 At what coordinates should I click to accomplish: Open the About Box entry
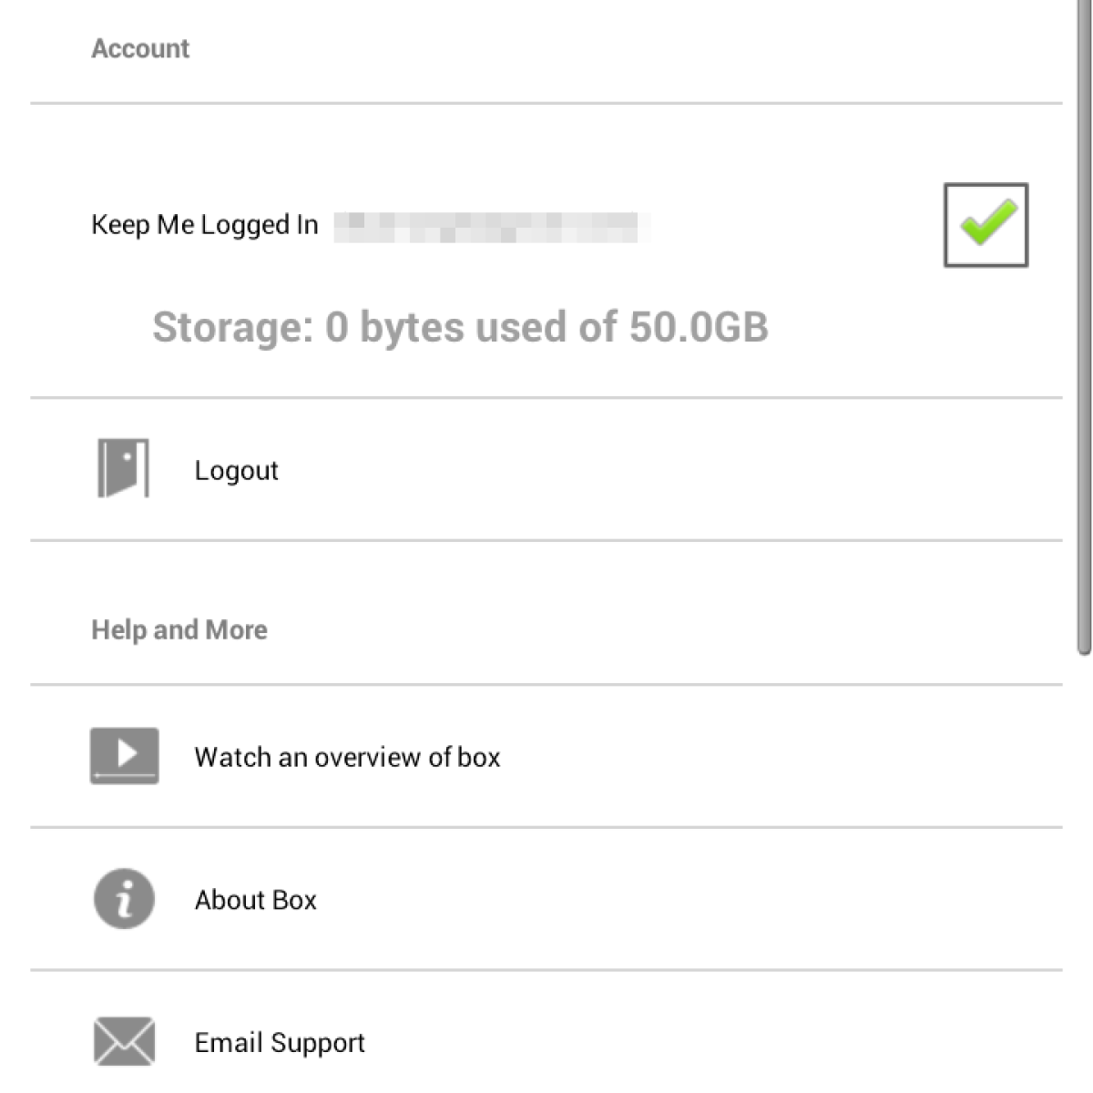pos(256,900)
